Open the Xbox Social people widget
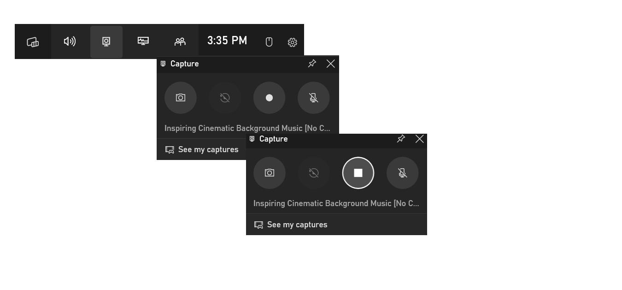This screenshot has height=290, width=622. click(x=180, y=42)
